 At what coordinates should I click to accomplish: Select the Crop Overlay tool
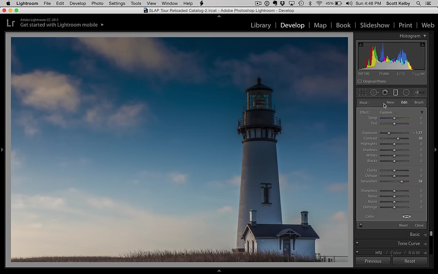click(362, 92)
